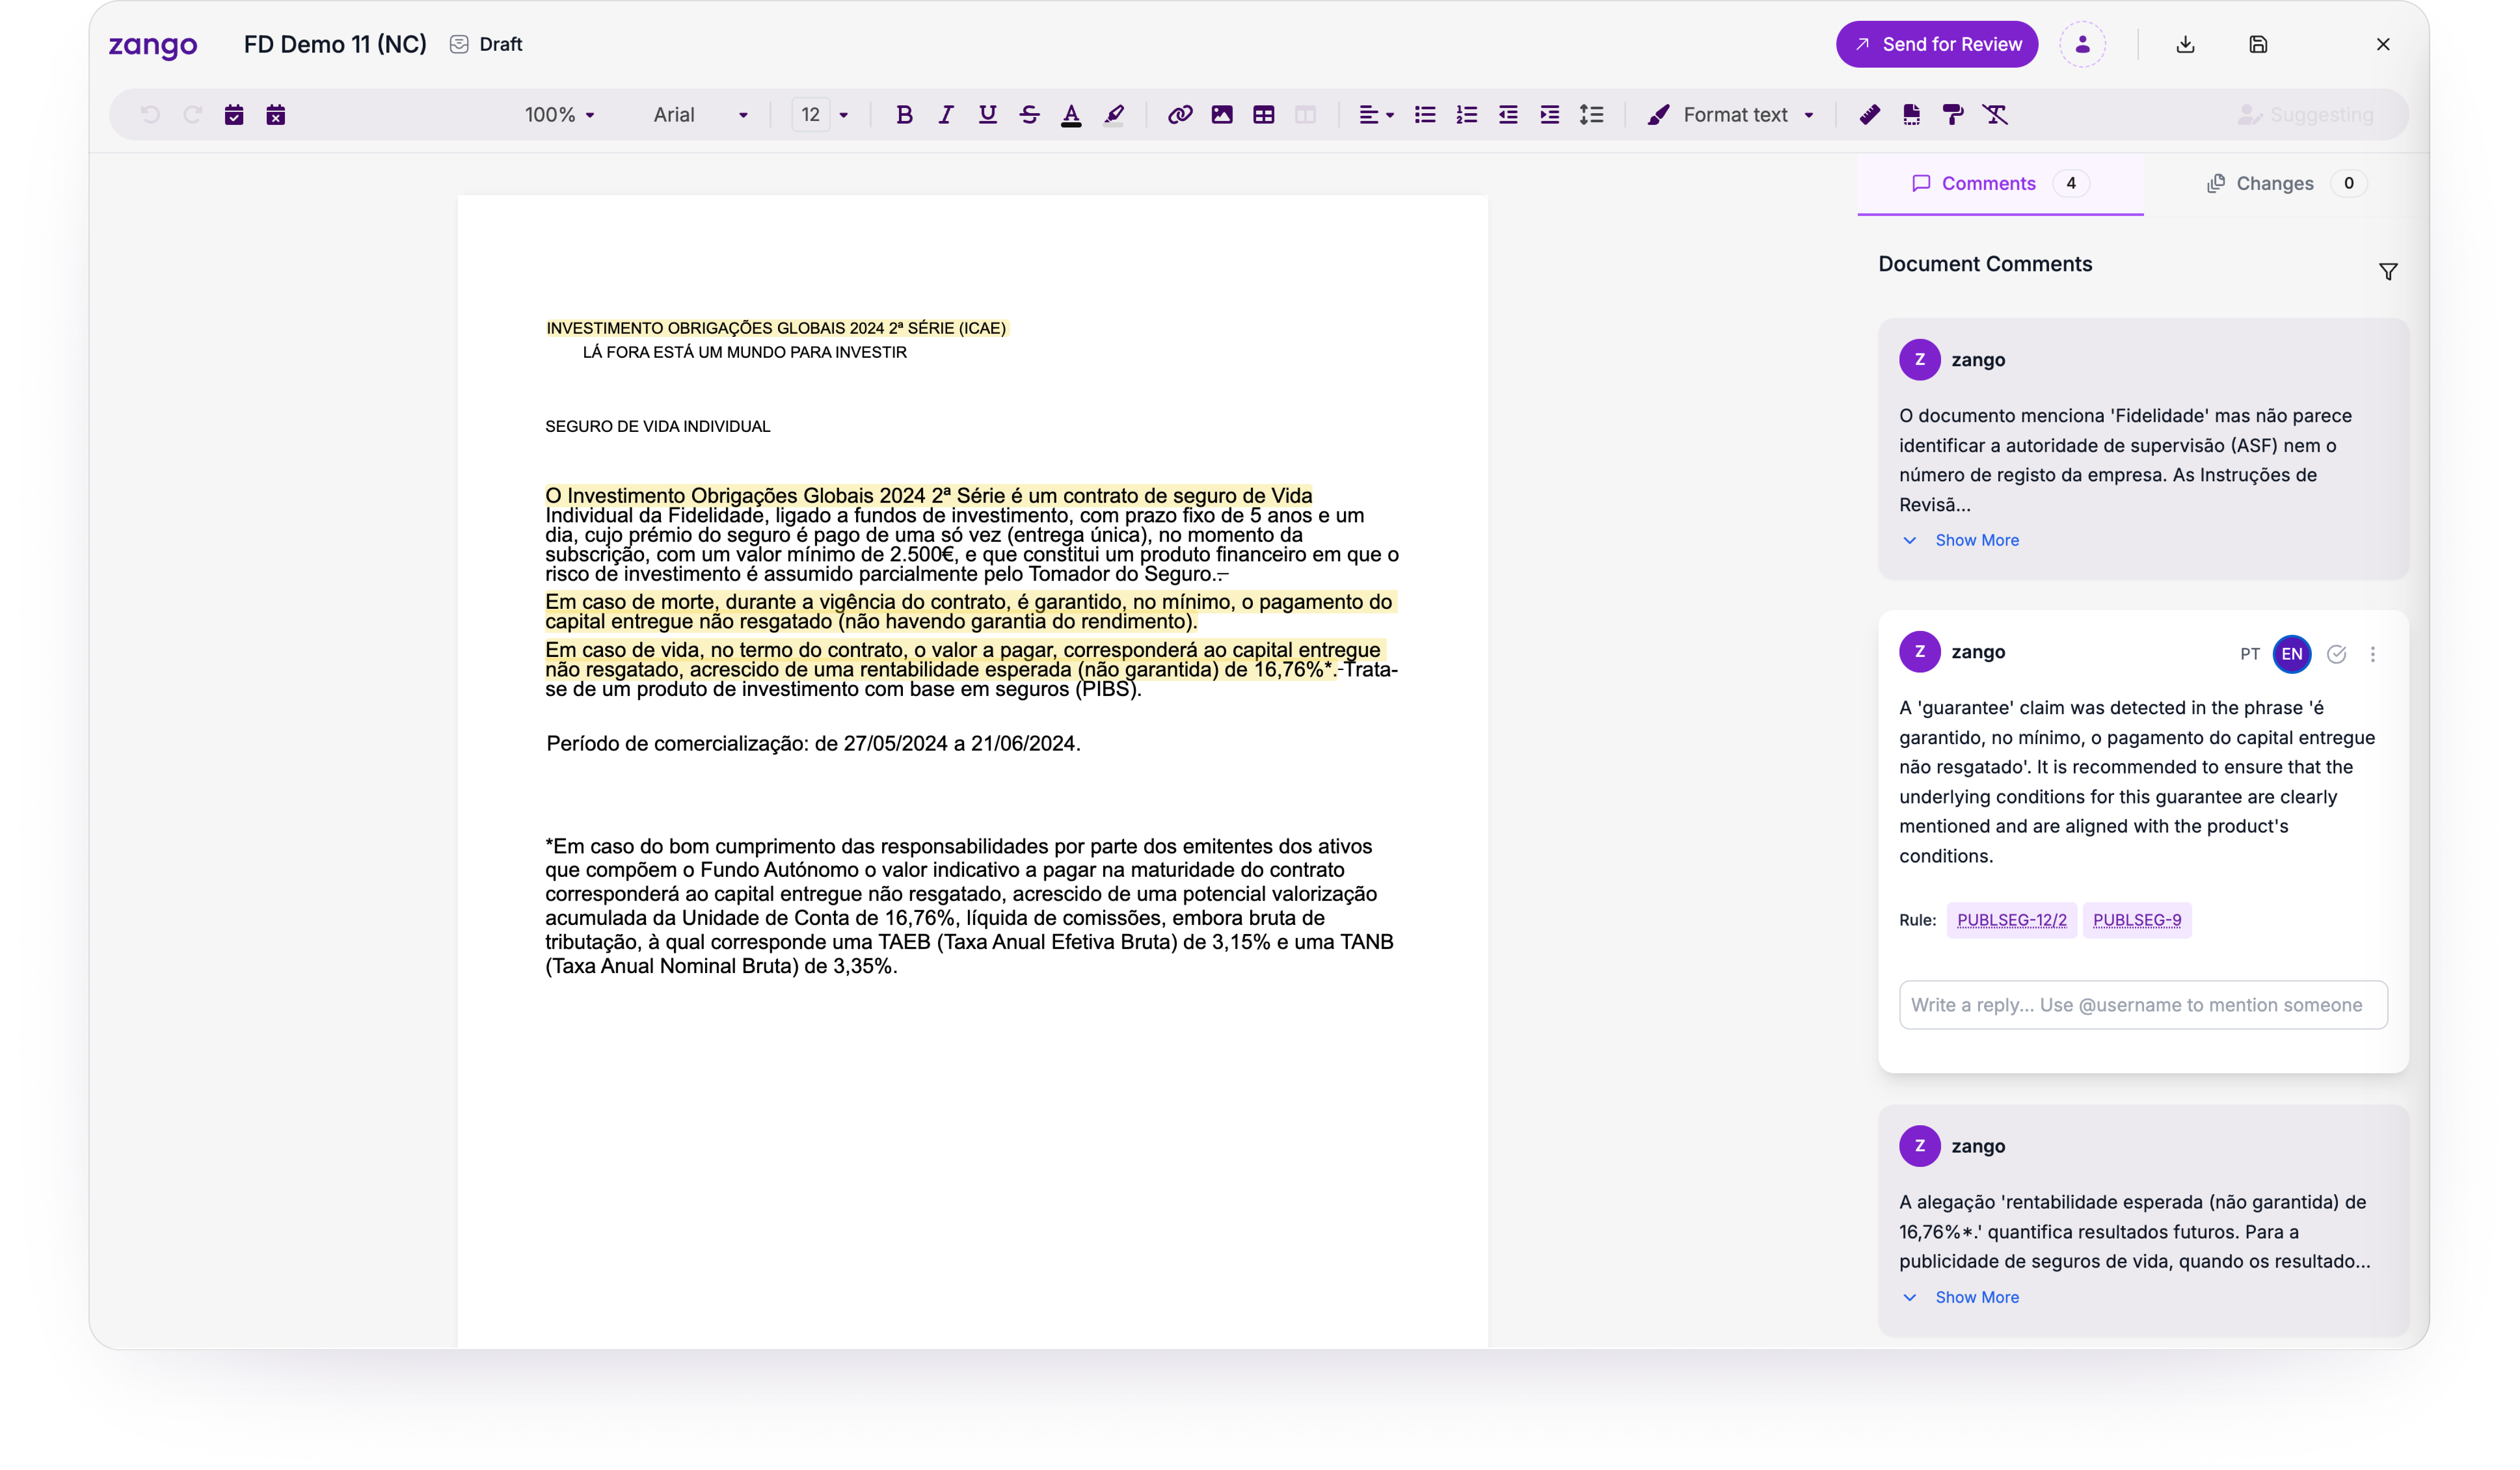Open the Format text dropdown
This screenshot has height=1470, width=2520.
pyautogui.click(x=1731, y=115)
